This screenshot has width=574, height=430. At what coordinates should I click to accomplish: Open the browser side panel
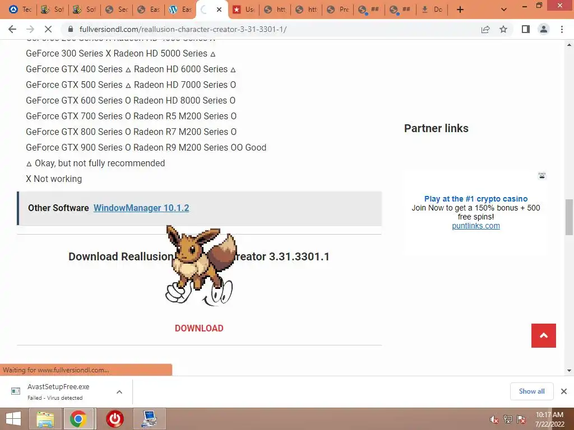[526, 29]
